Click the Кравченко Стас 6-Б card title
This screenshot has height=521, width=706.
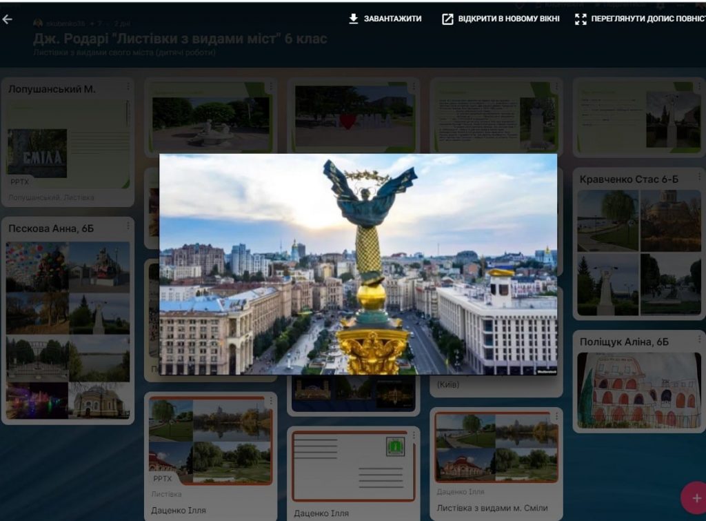tap(629, 179)
